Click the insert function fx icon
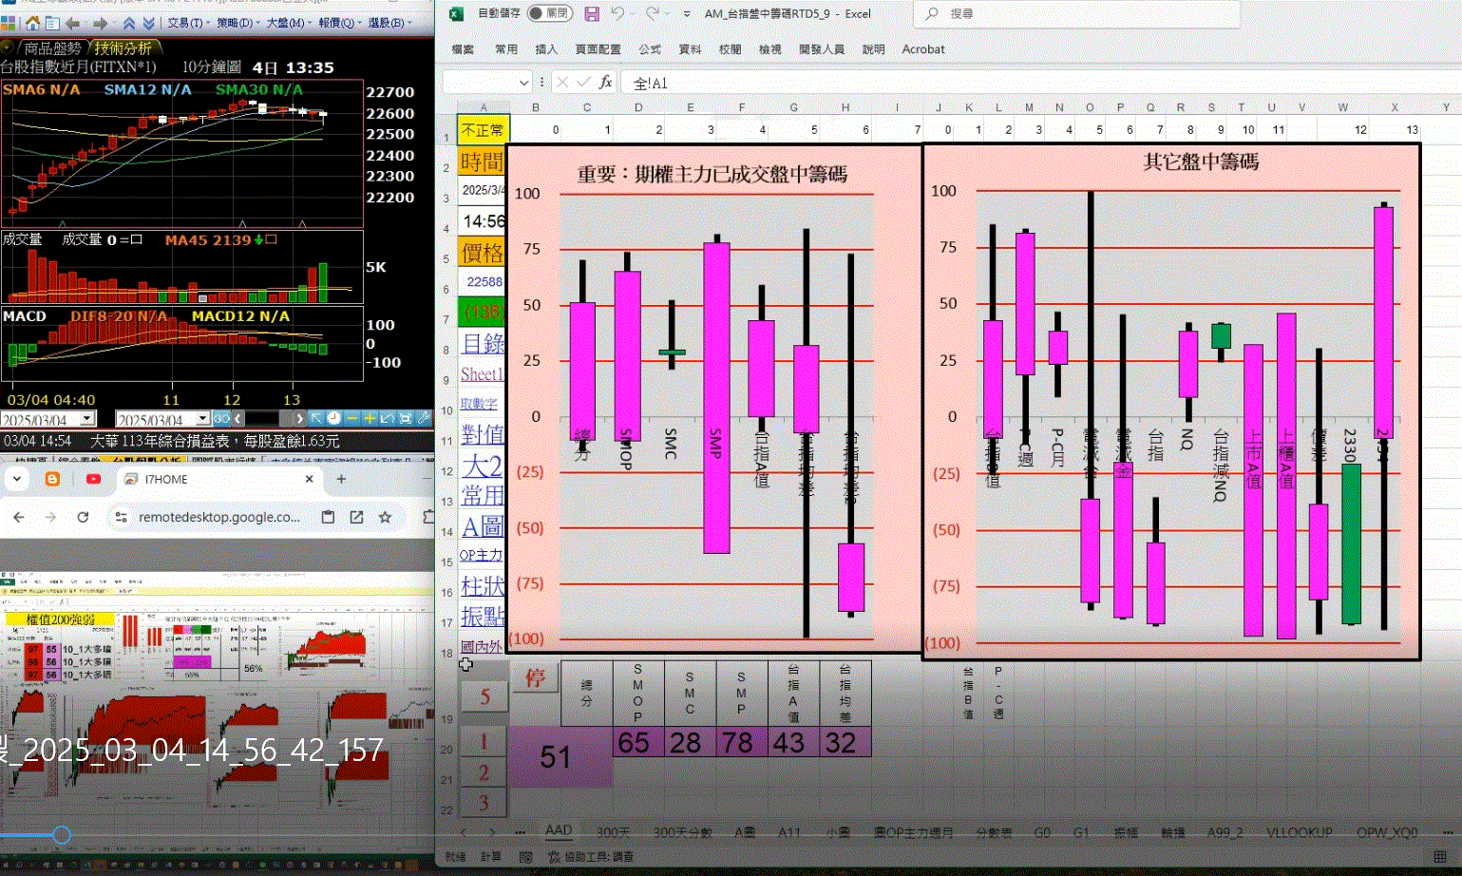 605,83
